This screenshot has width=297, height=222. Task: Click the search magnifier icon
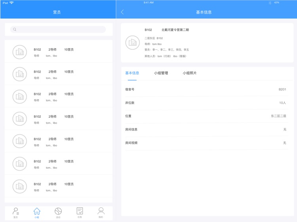15,29
